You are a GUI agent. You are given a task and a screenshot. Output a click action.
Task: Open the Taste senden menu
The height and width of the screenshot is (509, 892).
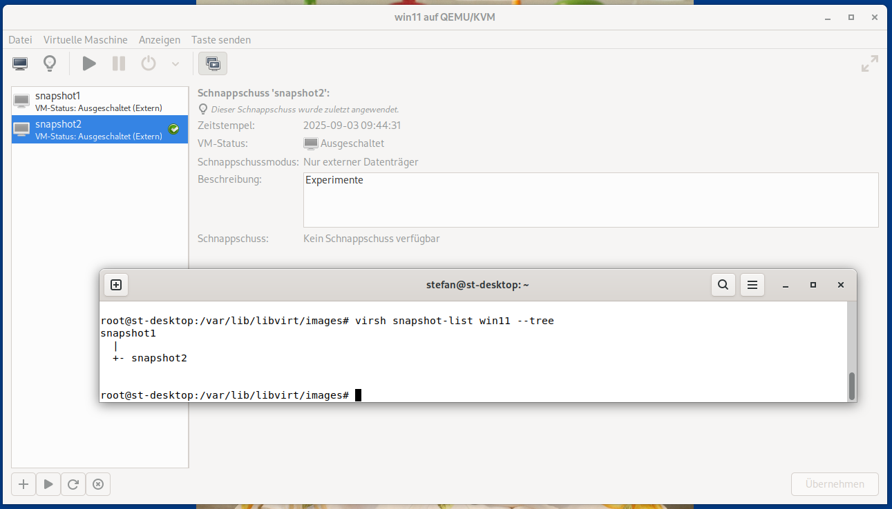pos(221,40)
